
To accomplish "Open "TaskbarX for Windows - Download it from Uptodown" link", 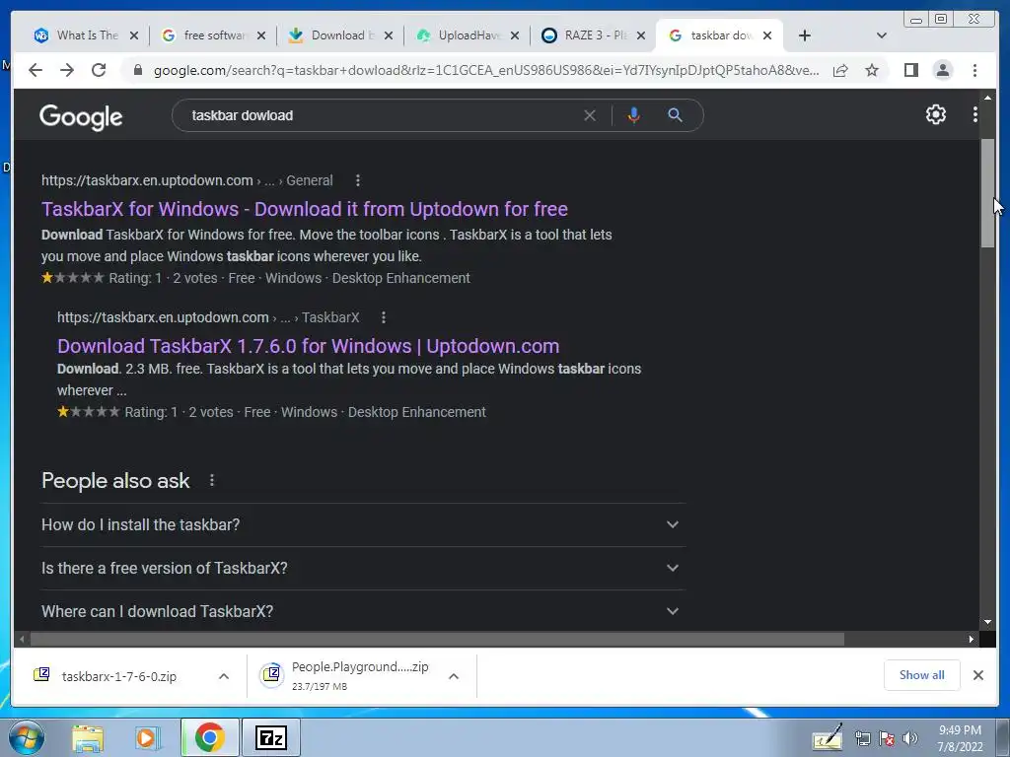I will point(304,209).
